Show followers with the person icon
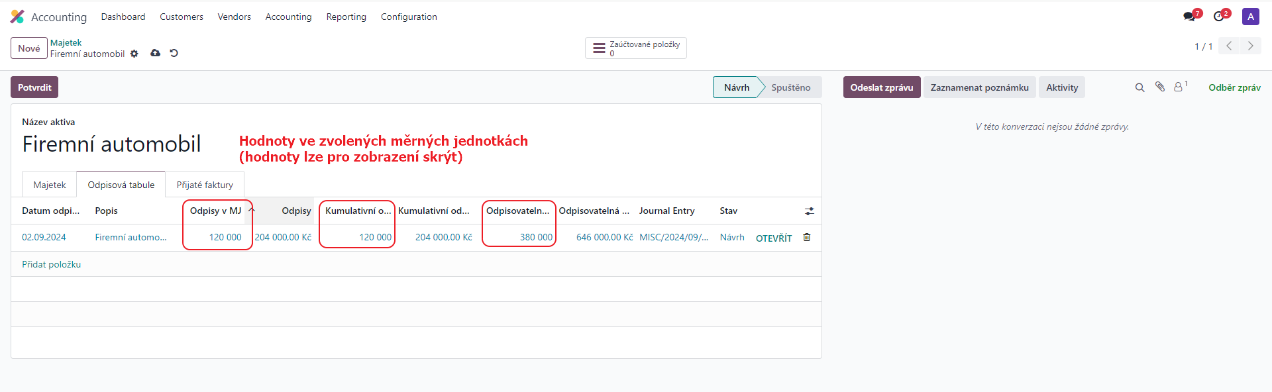This screenshot has width=1272, height=392. 1180,87
